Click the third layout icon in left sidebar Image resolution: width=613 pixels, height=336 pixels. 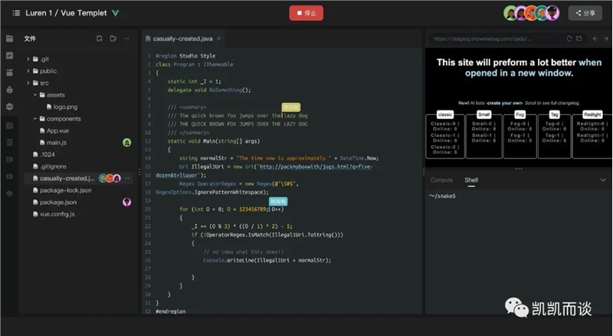10,72
